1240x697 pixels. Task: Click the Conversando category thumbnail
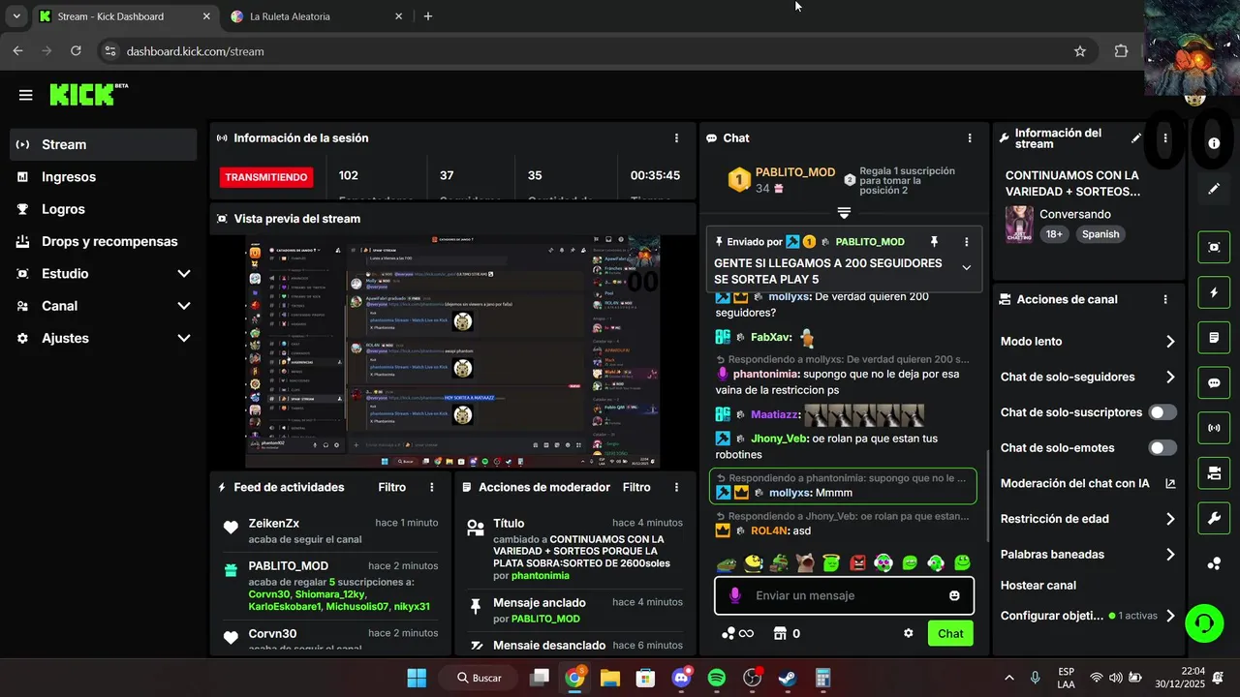click(x=1019, y=224)
